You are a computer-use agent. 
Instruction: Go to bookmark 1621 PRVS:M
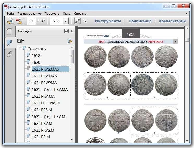pyautogui.click(x=43, y=130)
